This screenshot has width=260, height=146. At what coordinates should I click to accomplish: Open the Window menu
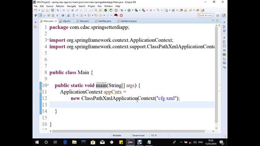coord(108,6)
